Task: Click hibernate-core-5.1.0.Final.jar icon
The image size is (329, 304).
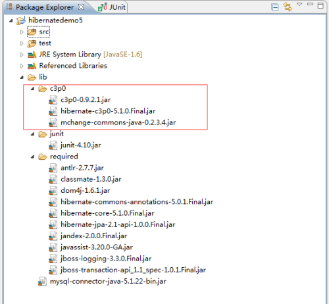Action: tap(53, 213)
